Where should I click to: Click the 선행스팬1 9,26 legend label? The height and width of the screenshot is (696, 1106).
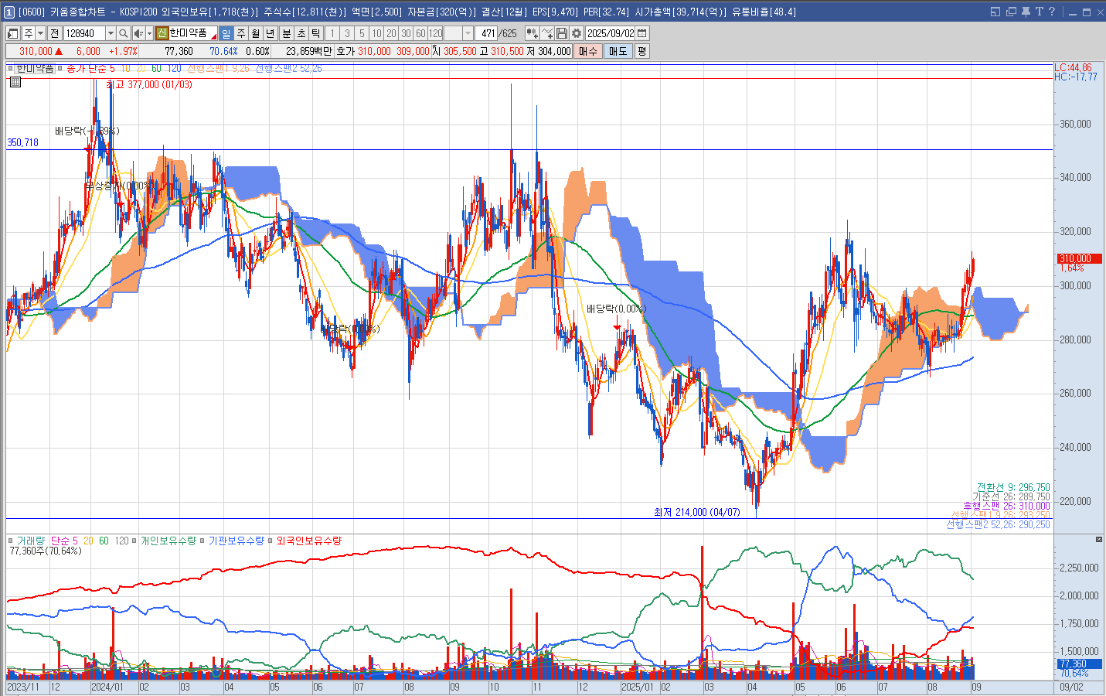(218, 69)
